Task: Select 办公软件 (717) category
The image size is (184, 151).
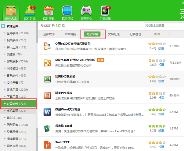Action: (x=18, y=104)
